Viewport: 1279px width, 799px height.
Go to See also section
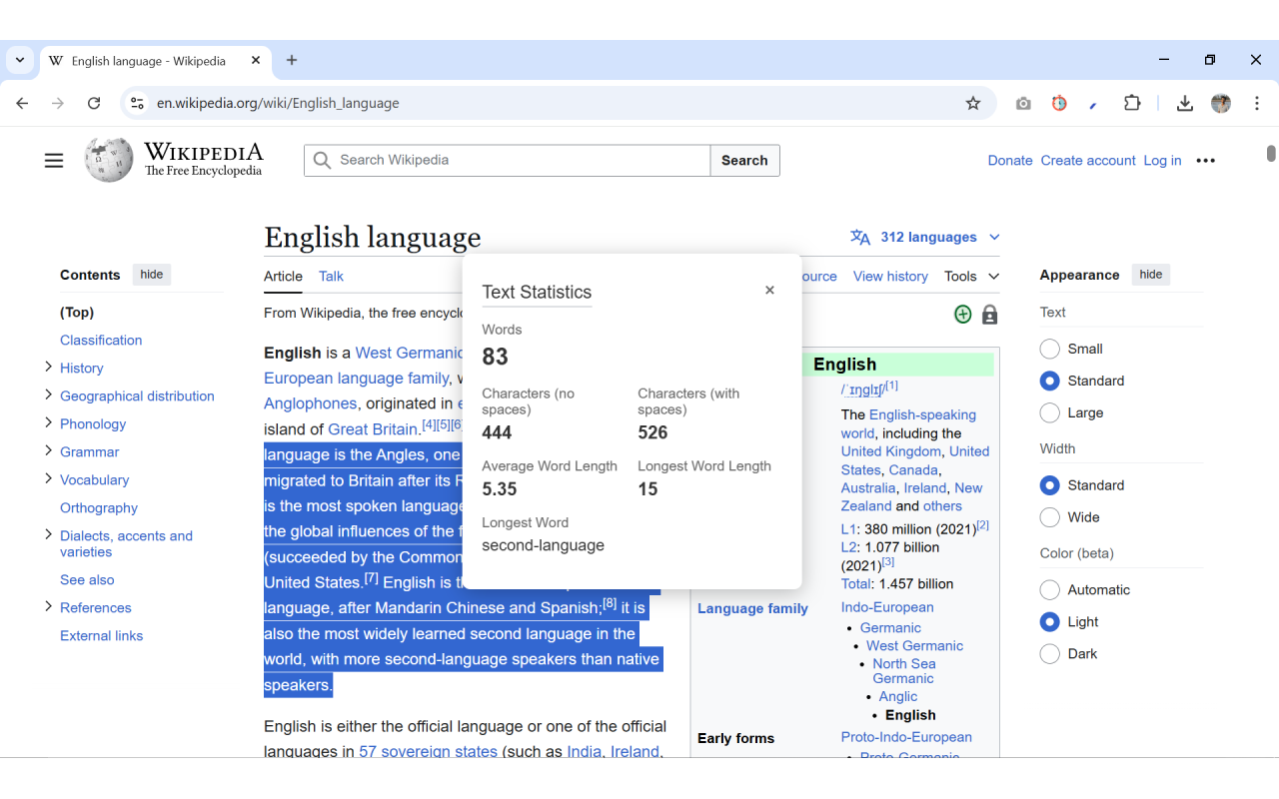coord(87,580)
